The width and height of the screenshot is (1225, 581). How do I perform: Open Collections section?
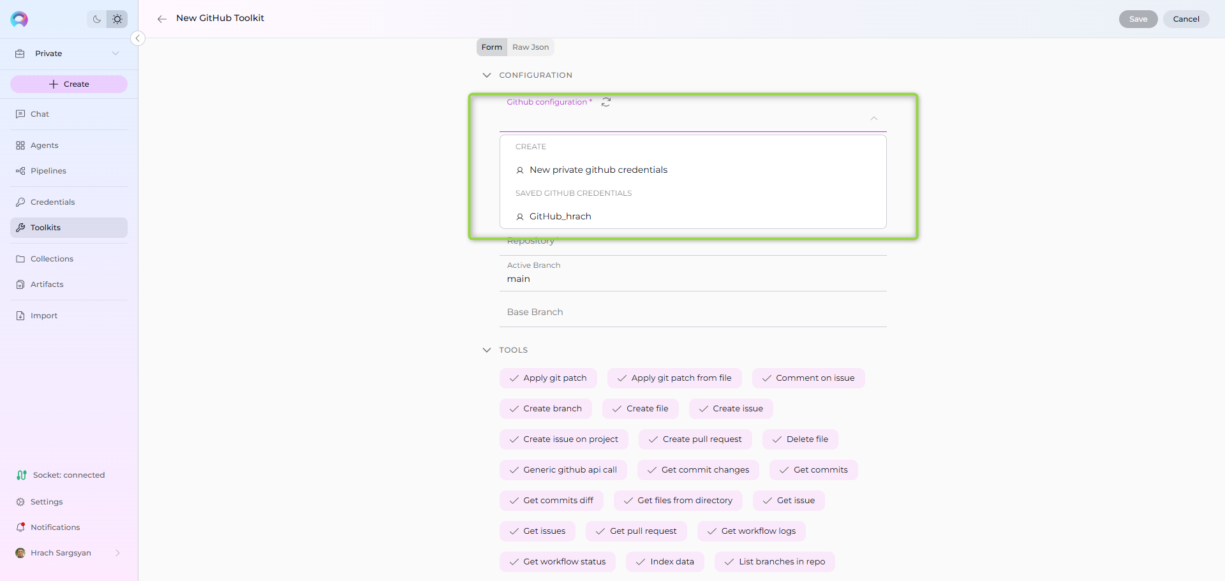[x=69, y=259]
